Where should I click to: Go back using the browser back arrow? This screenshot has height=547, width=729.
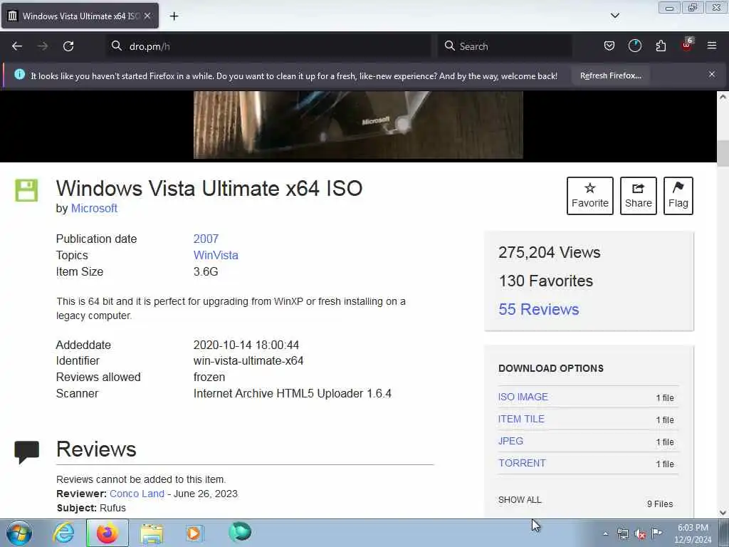point(17,46)
